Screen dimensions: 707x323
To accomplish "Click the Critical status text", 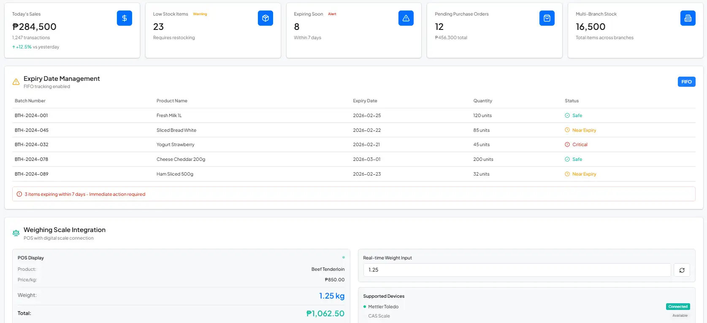I will click(x=580, y=144).
